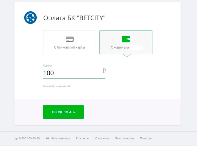Click the credit card icon
Image resolution: width=197 pixels, height=146 pixels.
coord(70,39)
